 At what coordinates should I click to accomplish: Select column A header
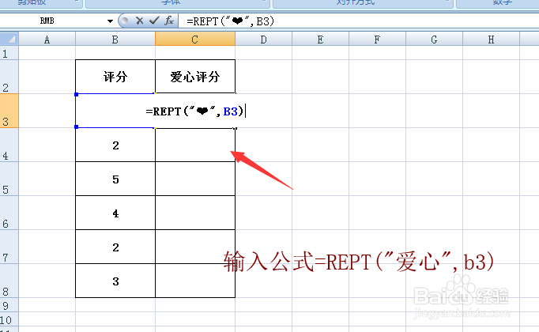(47, 40)
